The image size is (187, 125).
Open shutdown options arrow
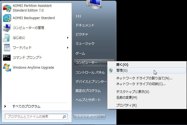pyautogui.click(x=102, y=117)
